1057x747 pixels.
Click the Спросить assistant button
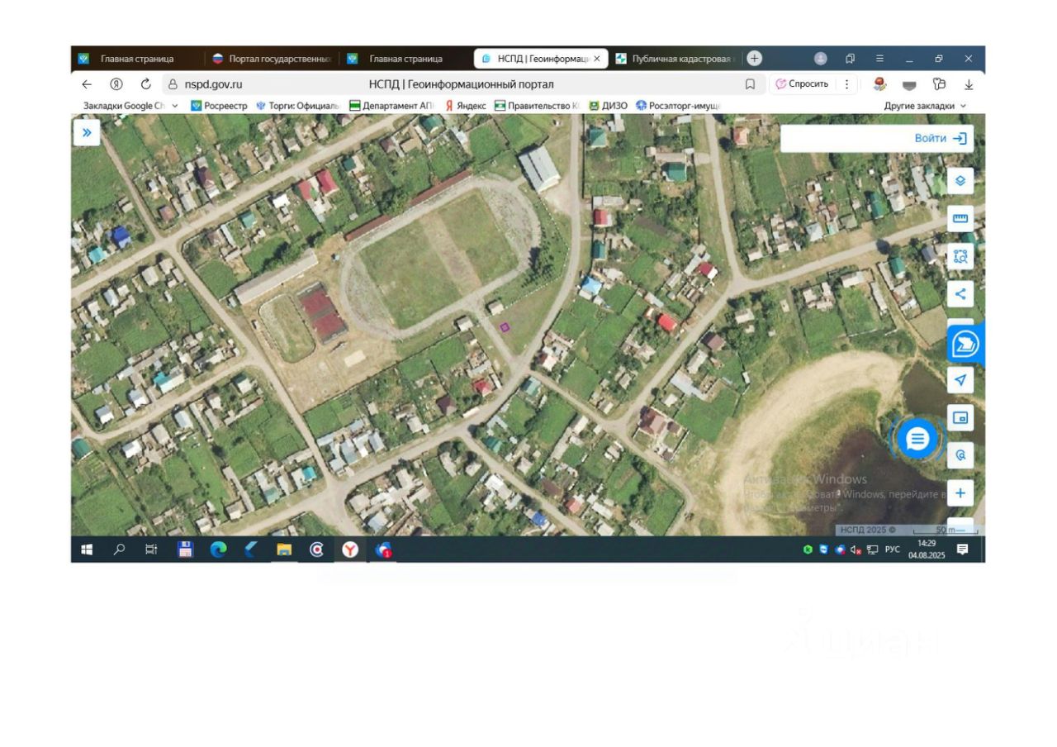pyautogui.click(x=803, y=84)
